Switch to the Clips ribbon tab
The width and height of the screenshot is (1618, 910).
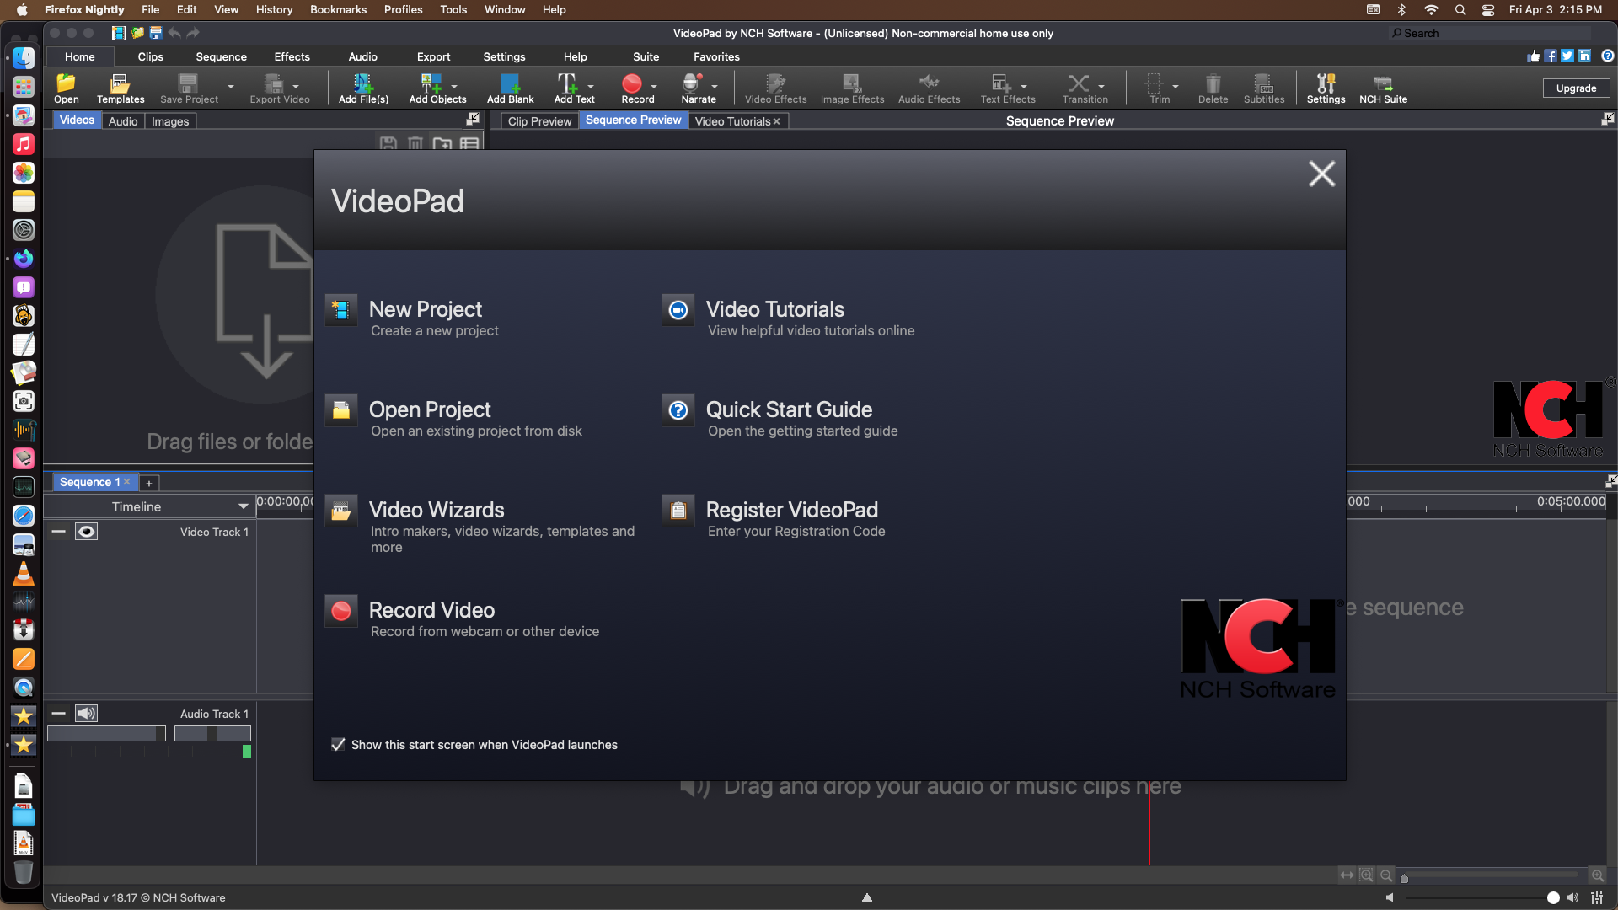(151, 56)
